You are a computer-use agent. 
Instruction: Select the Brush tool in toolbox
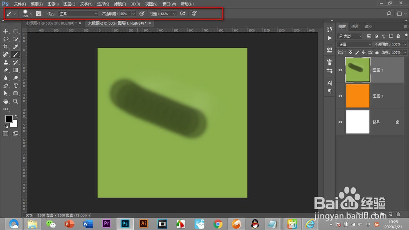(16, 54)
